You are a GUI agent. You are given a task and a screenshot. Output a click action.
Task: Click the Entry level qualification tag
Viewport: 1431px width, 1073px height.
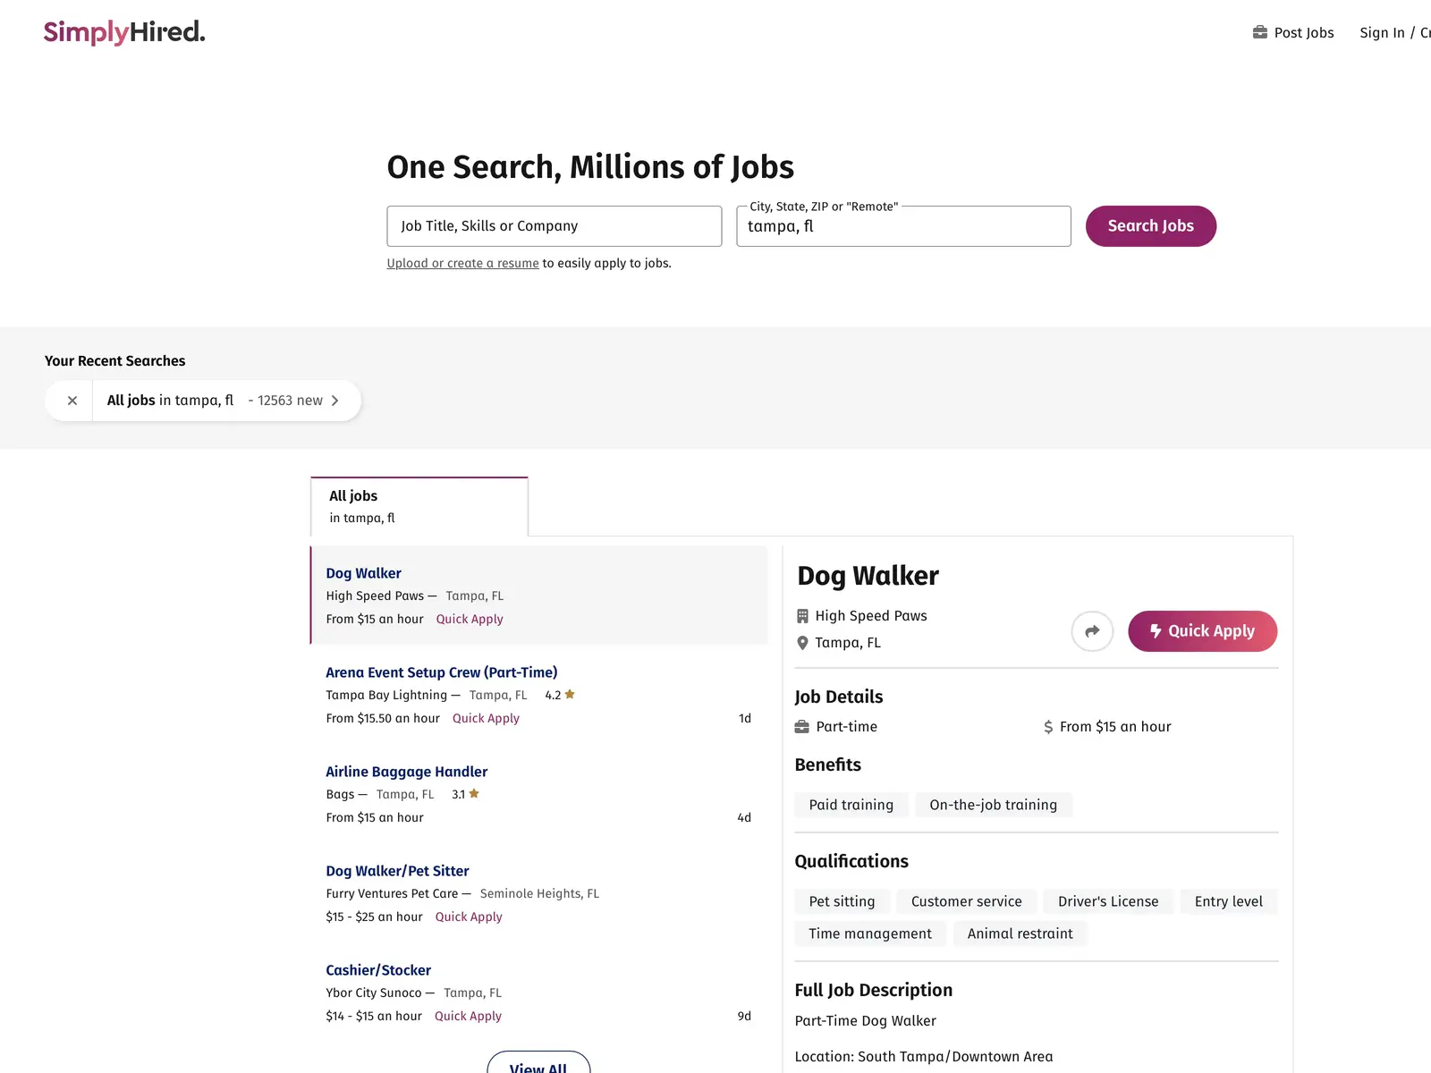coord(1229,901)
